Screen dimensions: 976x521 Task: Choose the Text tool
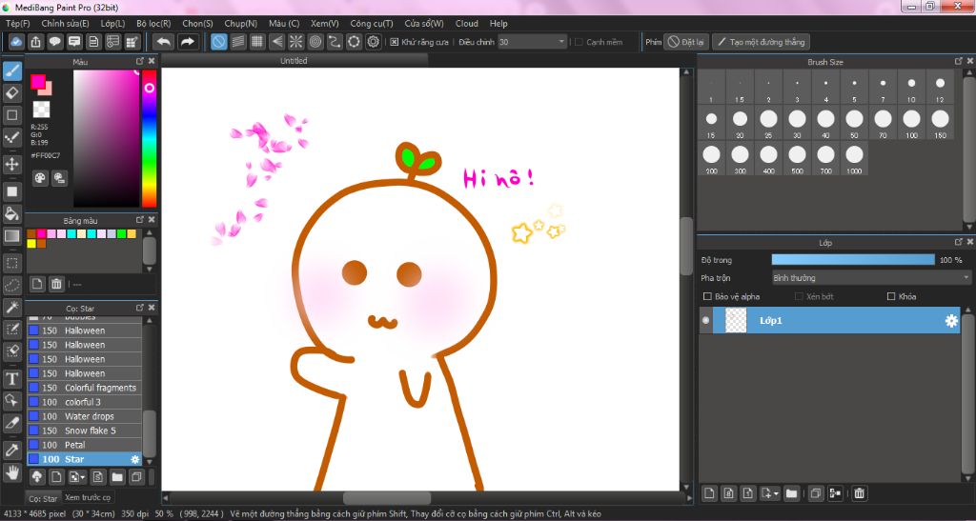point(12,377)
